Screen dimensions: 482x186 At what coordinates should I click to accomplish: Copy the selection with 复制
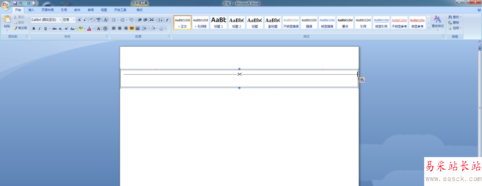pyautogui.click(x=19, y=23)
